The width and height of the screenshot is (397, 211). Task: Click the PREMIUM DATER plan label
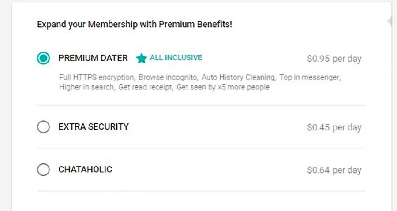[93, 58]
